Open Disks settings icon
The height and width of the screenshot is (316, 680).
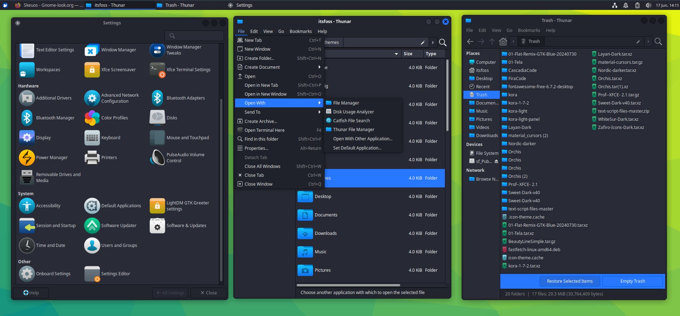point(157,118)
